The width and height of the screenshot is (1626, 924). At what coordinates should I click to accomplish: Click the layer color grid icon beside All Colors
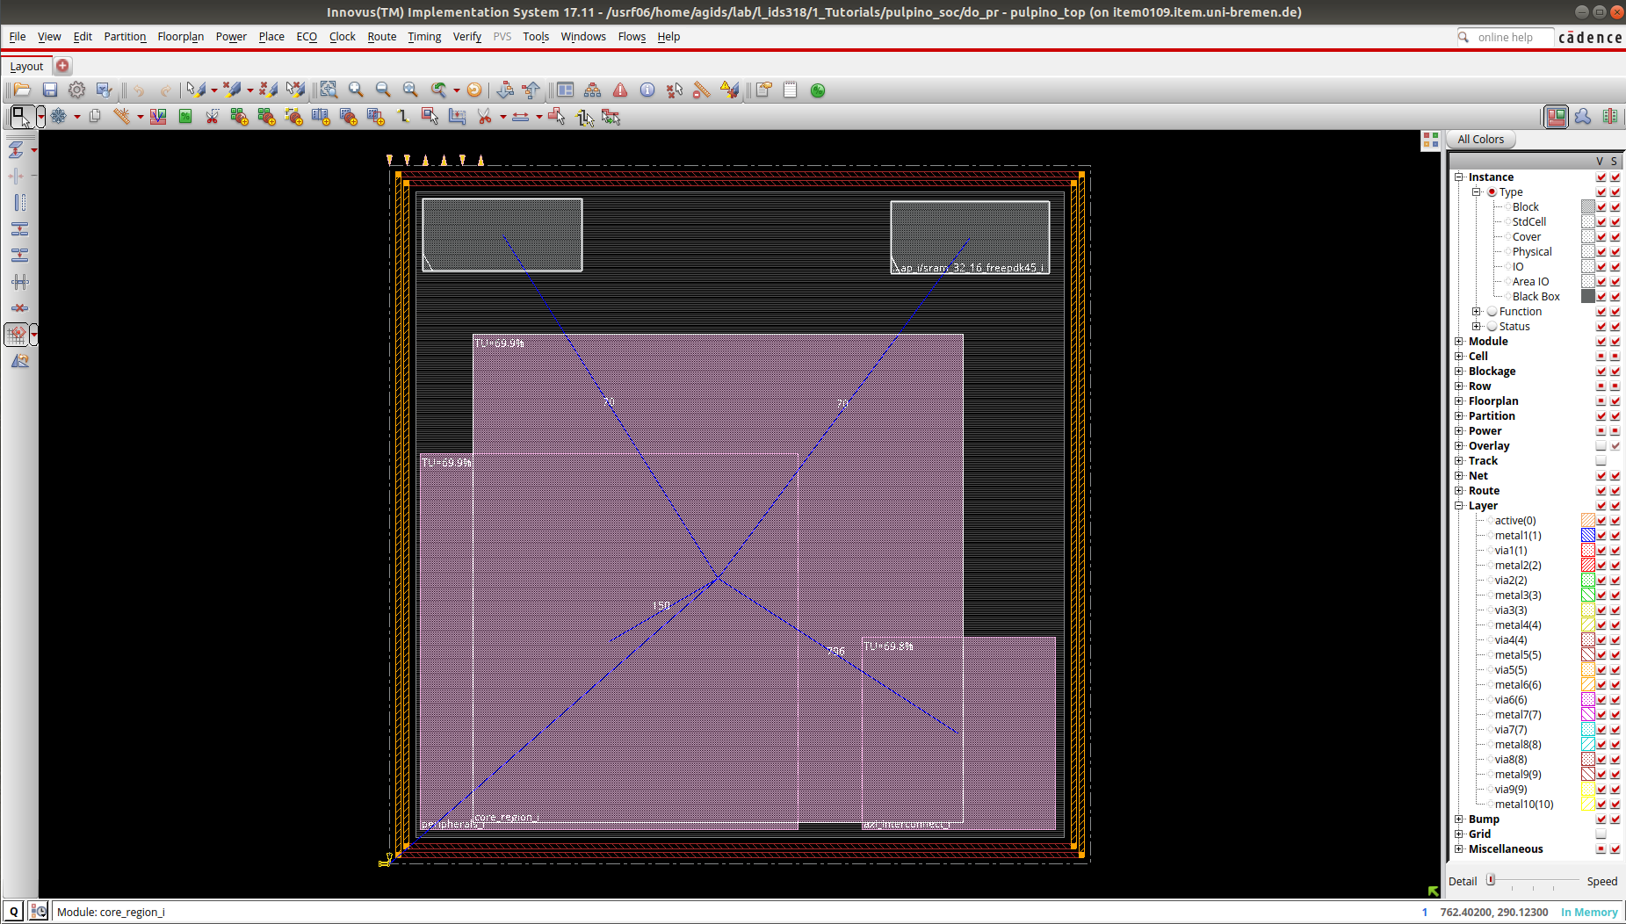point(1430,140)
